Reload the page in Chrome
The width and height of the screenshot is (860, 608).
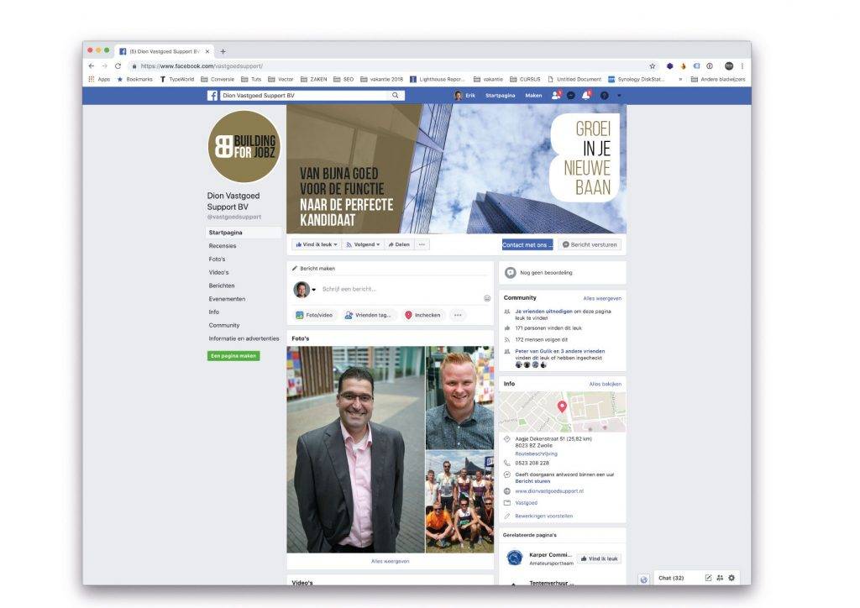pyautogui.click(x=118, y=66)
